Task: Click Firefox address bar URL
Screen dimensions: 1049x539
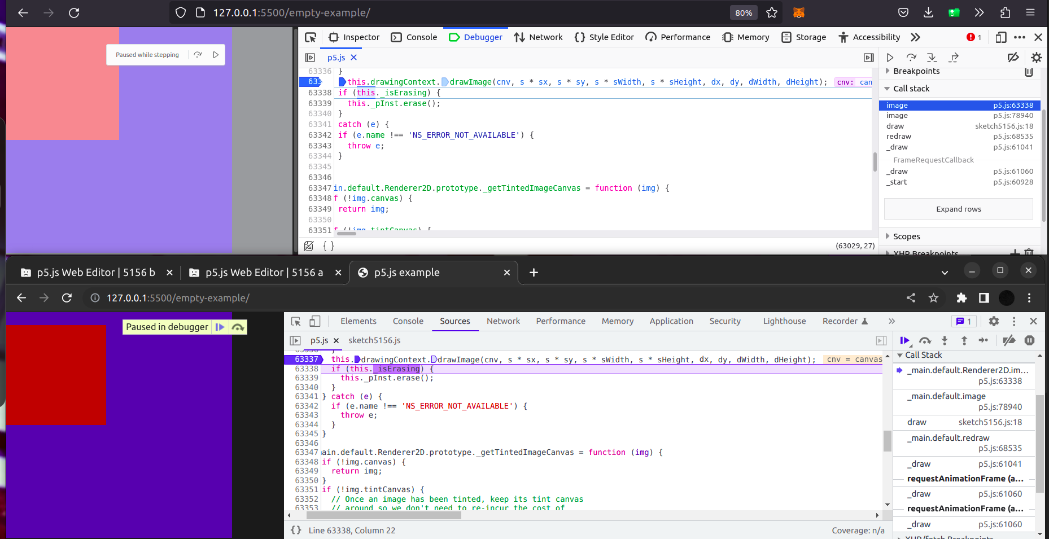Action: [x=291, y=12]
